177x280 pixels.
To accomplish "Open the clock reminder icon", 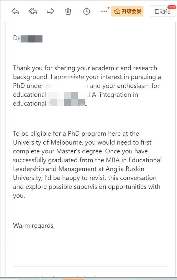I will click(x=87, y=12).
